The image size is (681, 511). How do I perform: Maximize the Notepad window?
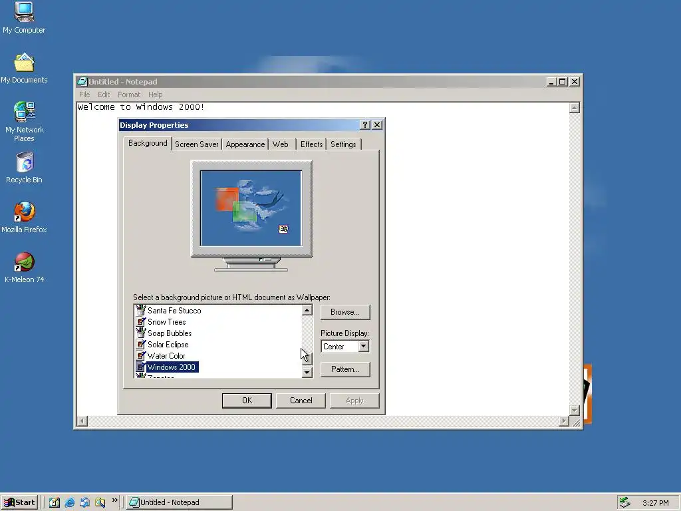click(x=563, y=82)
